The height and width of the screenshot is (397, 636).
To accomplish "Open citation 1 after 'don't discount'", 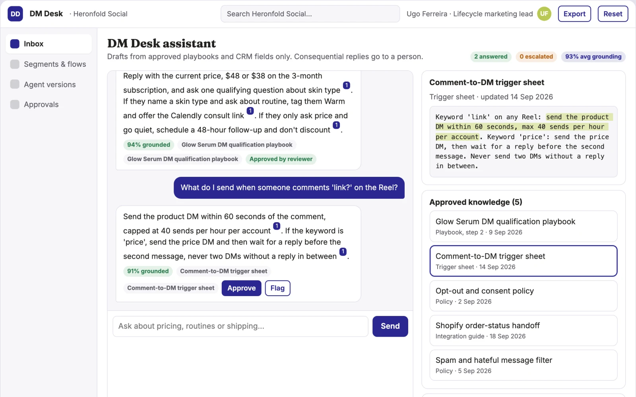I will (x=336, y=125).
